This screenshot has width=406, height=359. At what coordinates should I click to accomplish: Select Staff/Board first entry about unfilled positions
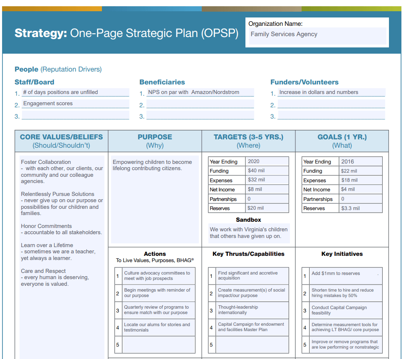[75, 92]
